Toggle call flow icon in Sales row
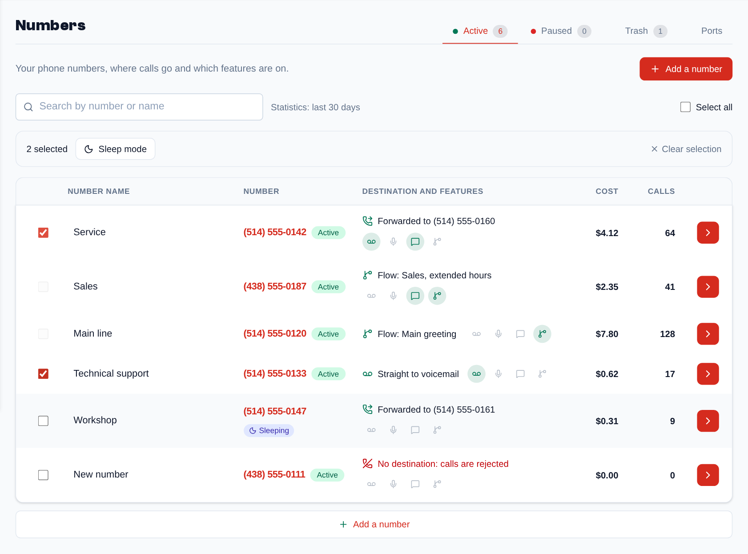Image resolution: width=748 pixels, height=554 pixels. pyautogui.click(x=437, y=296)
